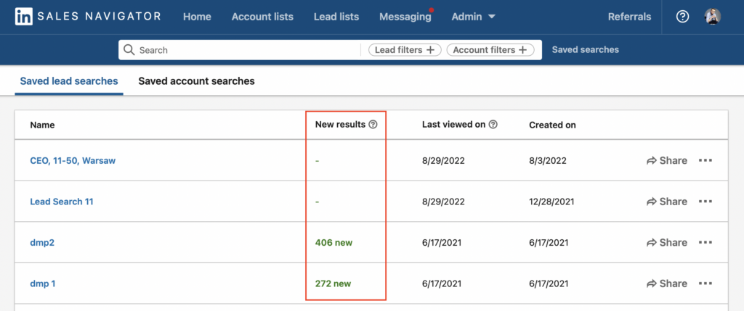Click the New results info icon
This screenshot has width=744, height=311.
click(x=373, y=125)
